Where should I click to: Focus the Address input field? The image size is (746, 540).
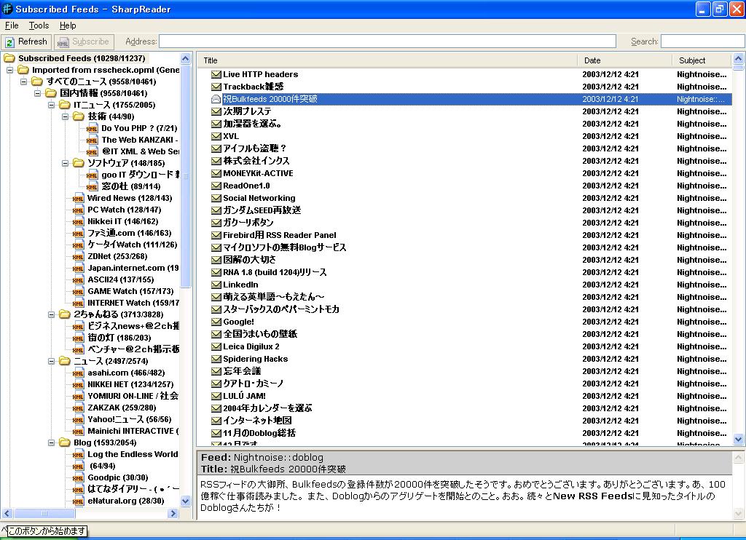[x=388, y=41]
